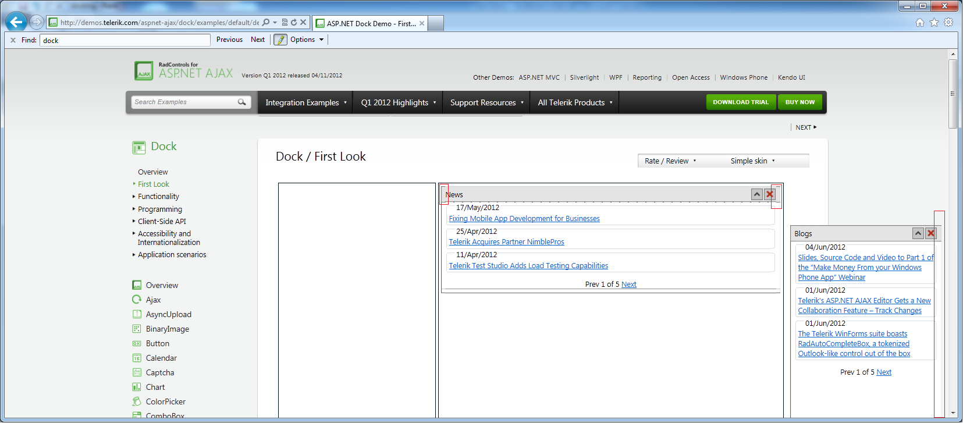
Task: Toggle the Compatibility View icon in address bar
Action: coord(285,23)
